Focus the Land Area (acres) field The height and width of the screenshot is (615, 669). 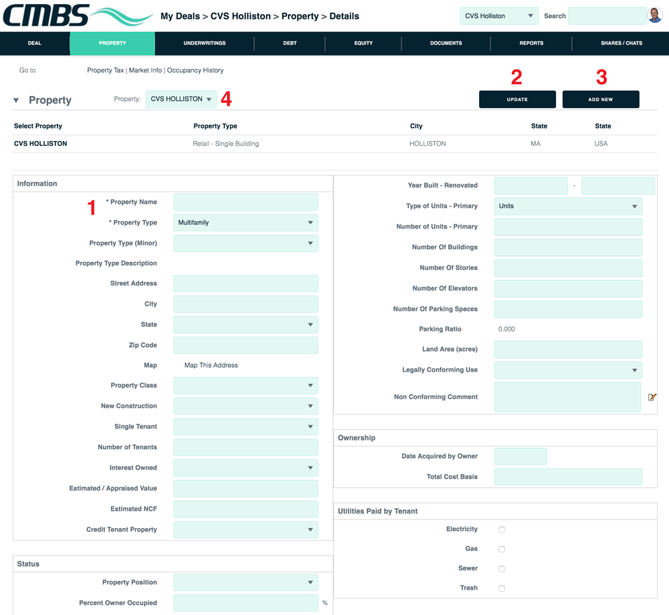[x=568, y=349]
